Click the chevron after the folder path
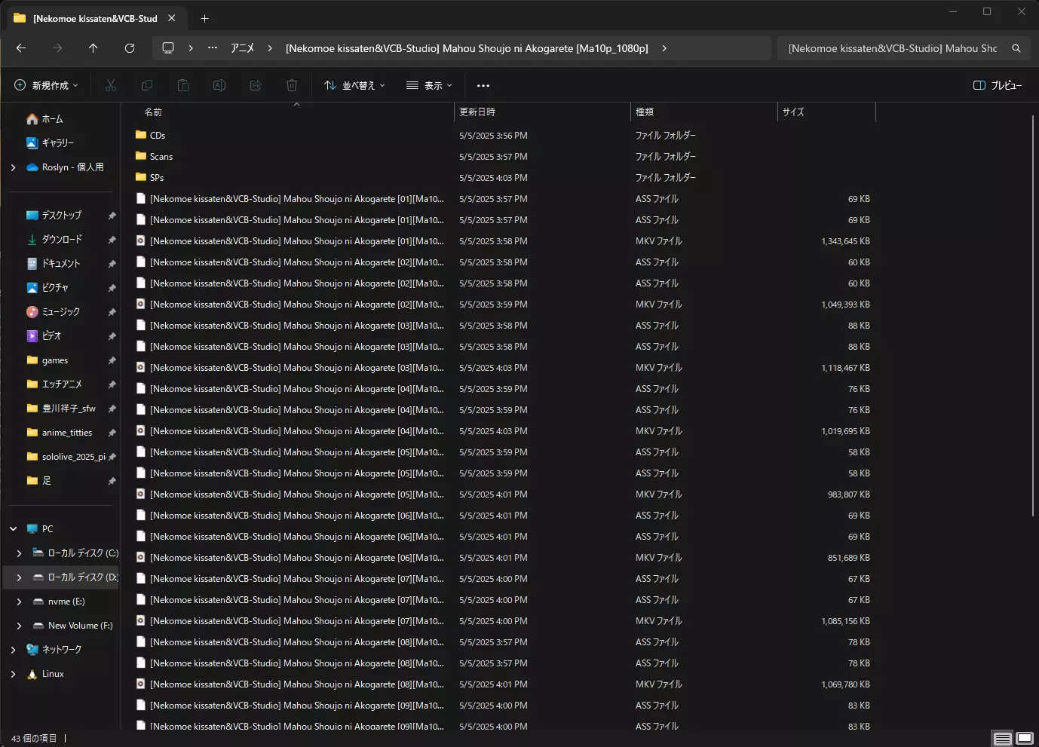 coord(664,48)
